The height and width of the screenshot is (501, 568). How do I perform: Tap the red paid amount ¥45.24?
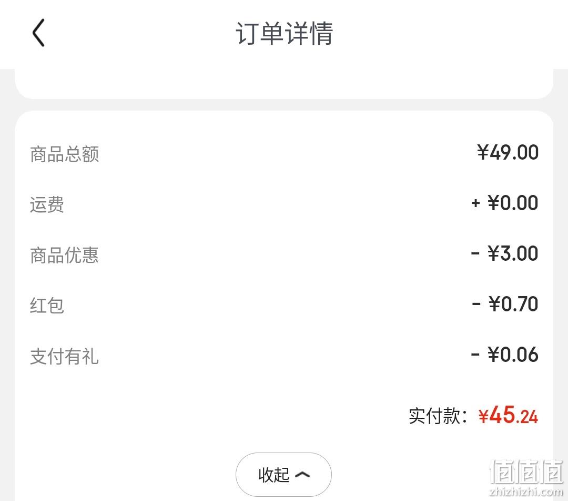(x=508, y=415)
